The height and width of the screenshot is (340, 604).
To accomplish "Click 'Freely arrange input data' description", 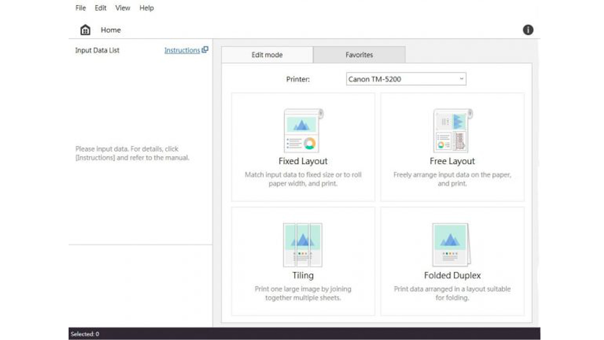I will click(452, 179).
